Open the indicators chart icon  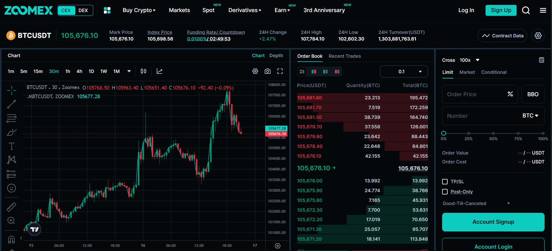tap(159, 71)
